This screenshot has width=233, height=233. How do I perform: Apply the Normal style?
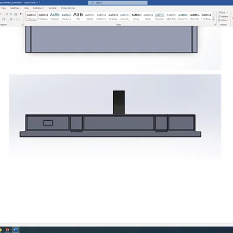[31, 16]
